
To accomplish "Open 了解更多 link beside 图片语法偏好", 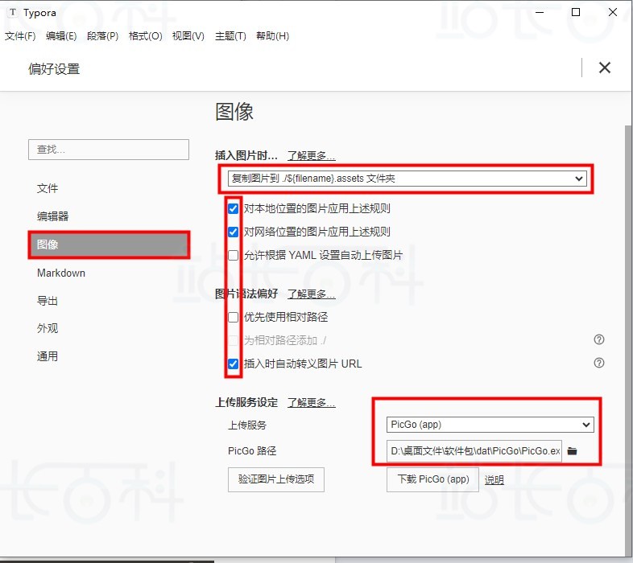I will pyautogui.click(x=311, y=294).
